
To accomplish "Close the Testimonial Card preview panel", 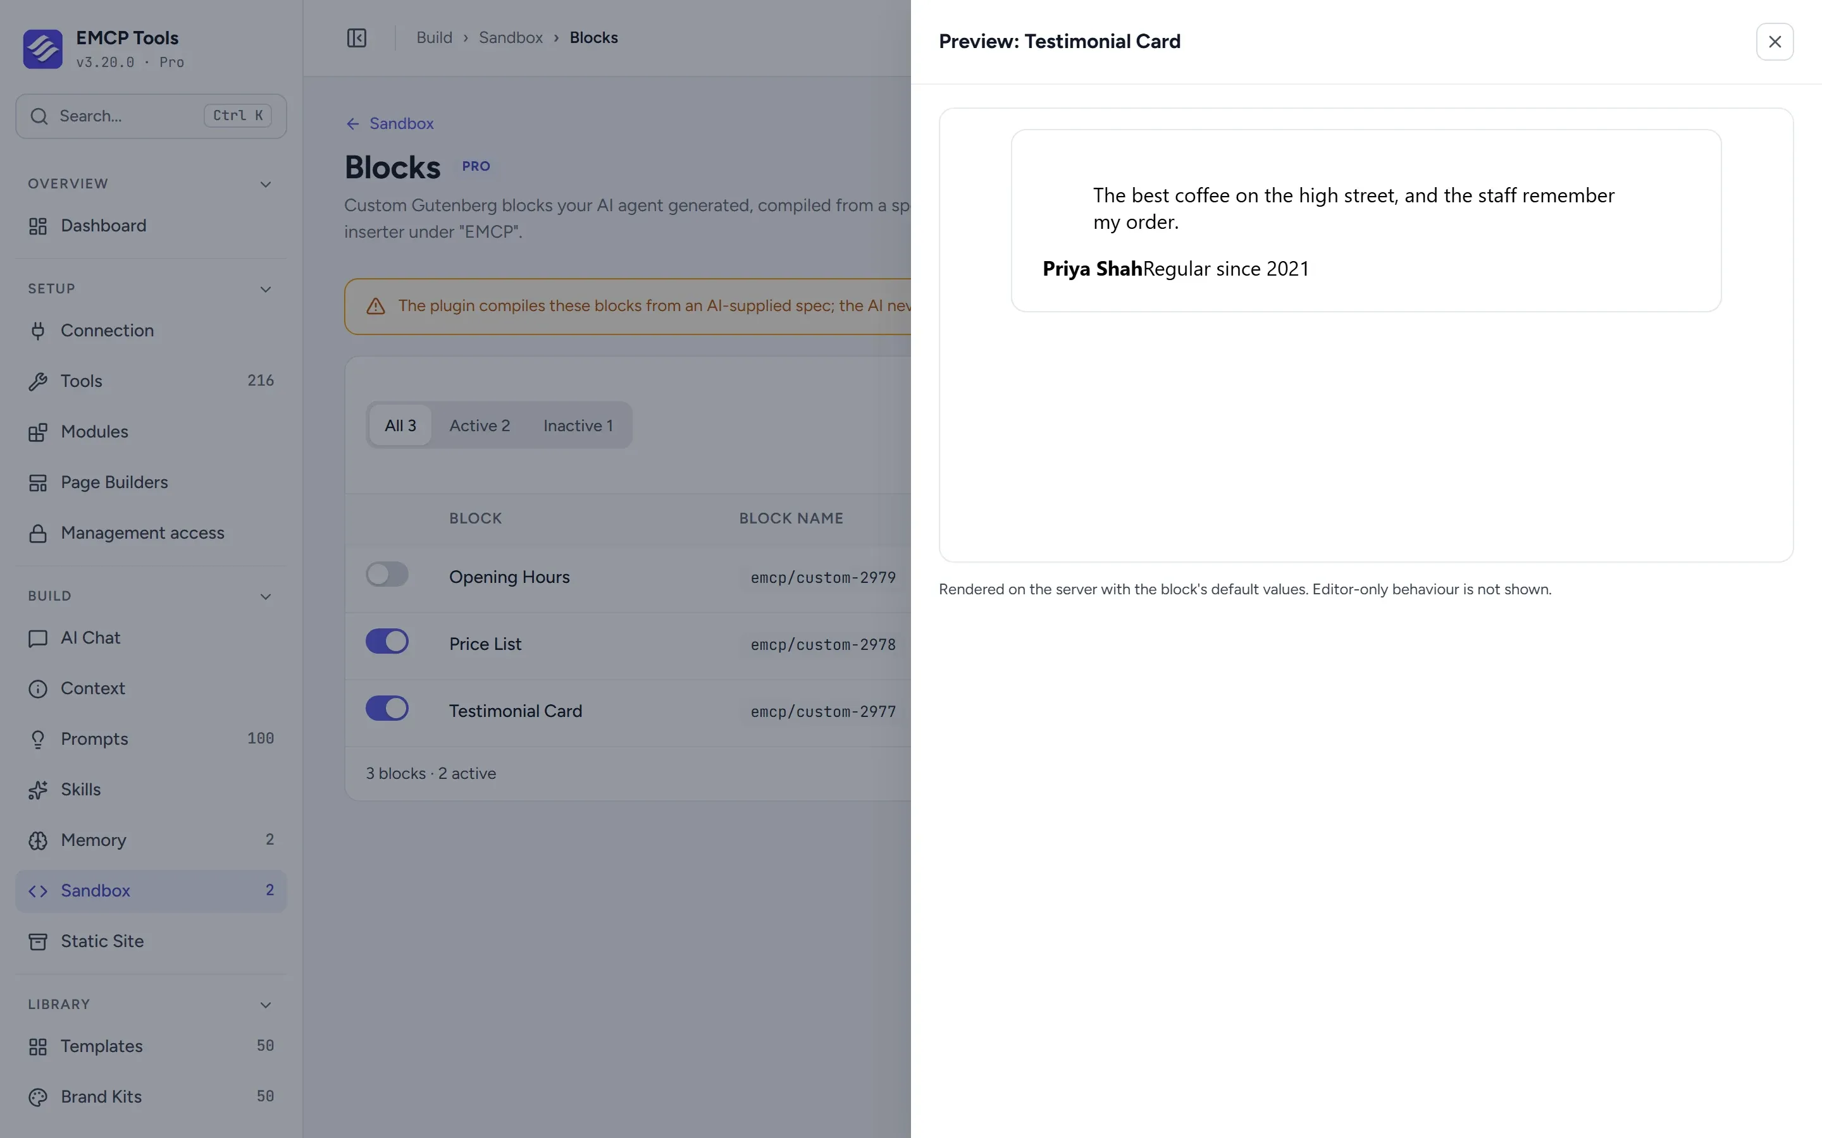I will (1775, 41).
